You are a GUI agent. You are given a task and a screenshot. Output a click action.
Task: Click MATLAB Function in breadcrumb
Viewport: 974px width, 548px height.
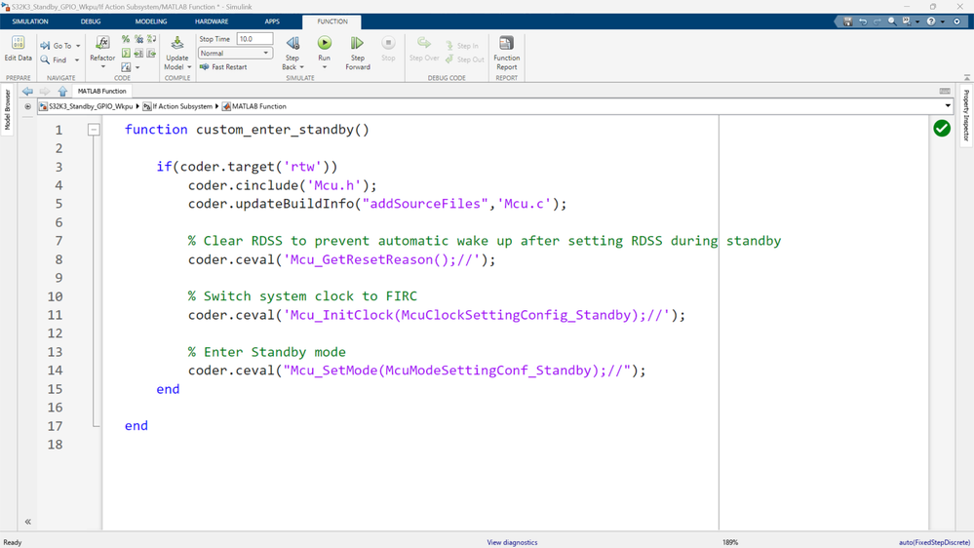coord(259,106)
